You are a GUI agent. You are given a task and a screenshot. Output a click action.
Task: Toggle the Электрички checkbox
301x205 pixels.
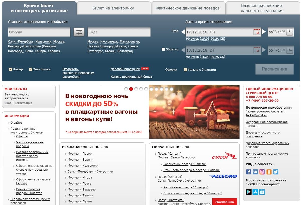[31, 70]
